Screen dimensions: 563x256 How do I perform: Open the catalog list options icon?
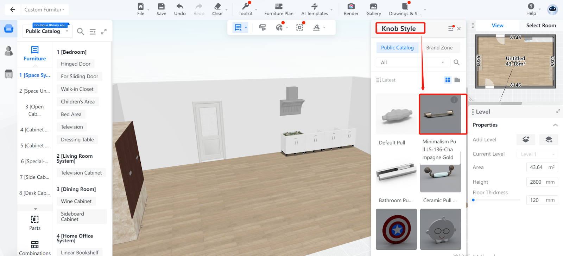(x=93, y=32)
